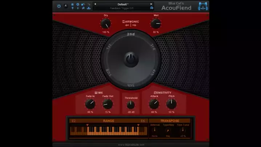Click the redo arrow in toolbar
Screen dimensions: 261x147
click(x=88, y=5)
